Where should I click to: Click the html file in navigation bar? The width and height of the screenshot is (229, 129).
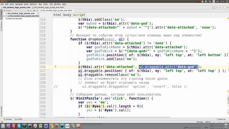pos(48,7)
